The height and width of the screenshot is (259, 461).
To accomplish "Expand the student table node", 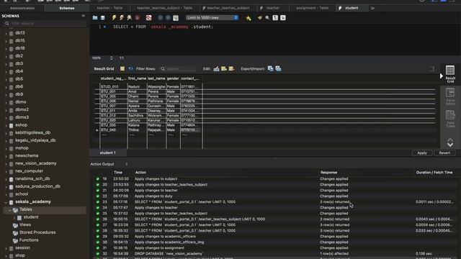I will click(14, 217).
